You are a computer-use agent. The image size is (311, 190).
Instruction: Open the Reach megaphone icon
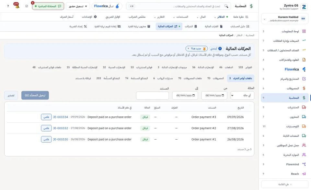click(x=304, y=174)
